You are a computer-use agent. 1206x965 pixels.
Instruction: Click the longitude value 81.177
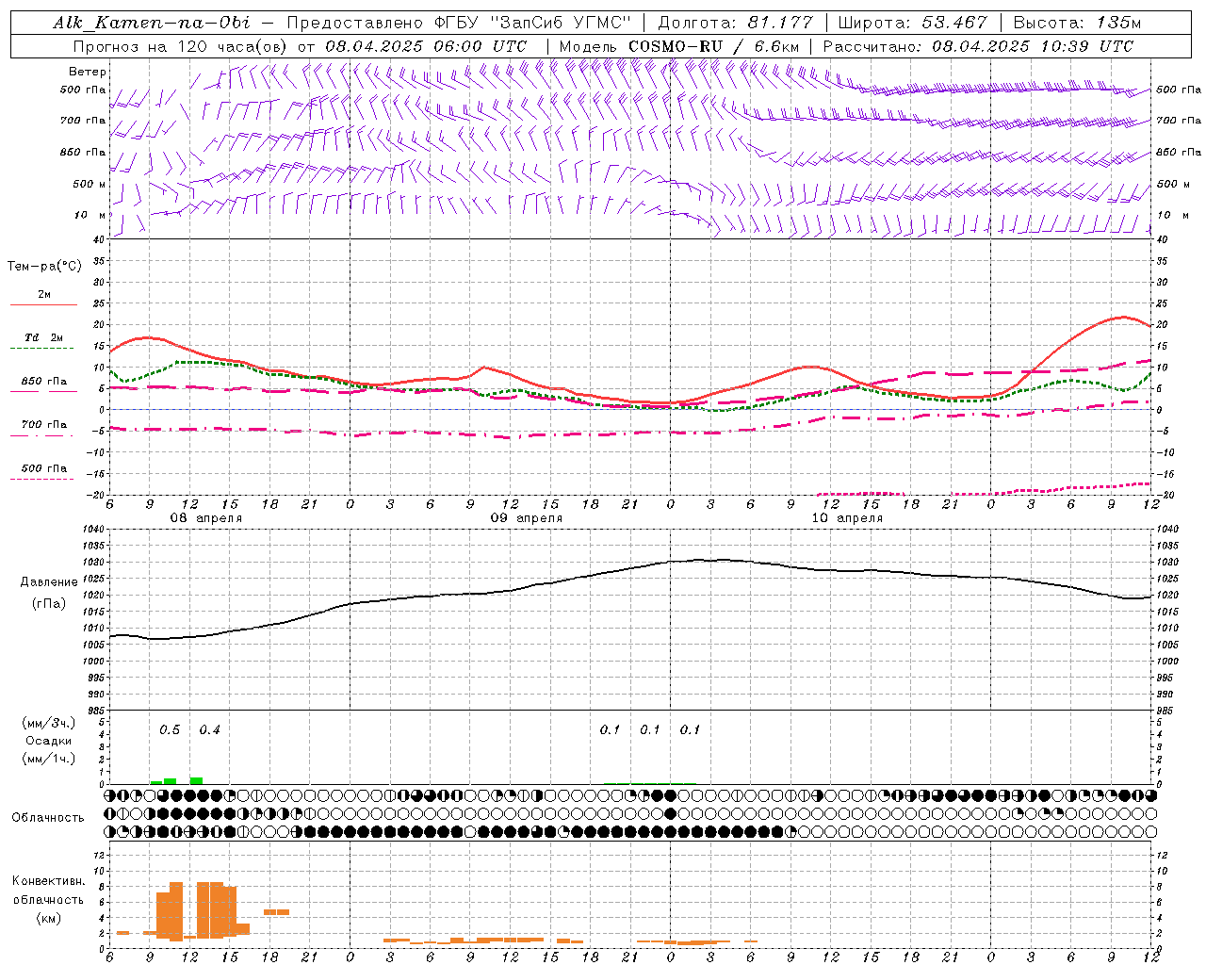(x=780, y=23)
